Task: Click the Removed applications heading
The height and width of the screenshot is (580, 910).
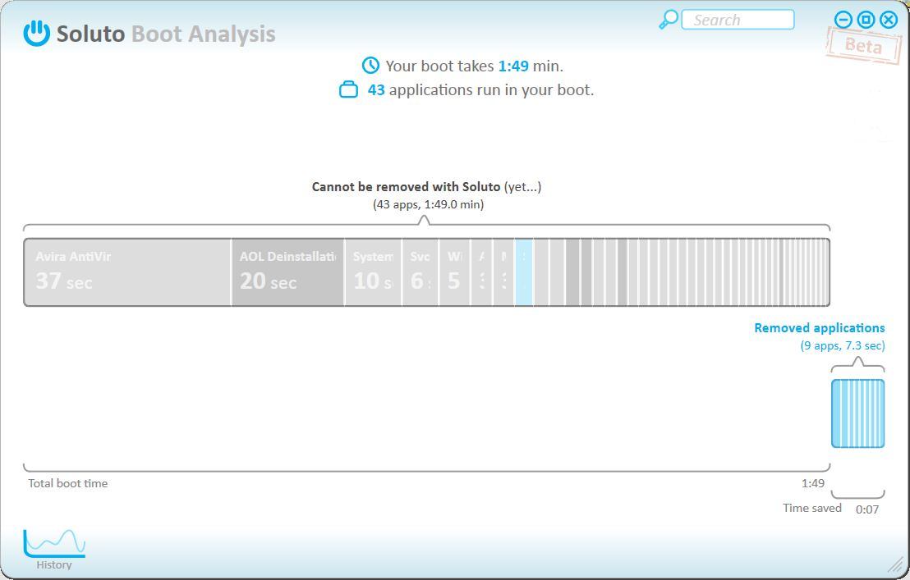Action: pos(820,328)
